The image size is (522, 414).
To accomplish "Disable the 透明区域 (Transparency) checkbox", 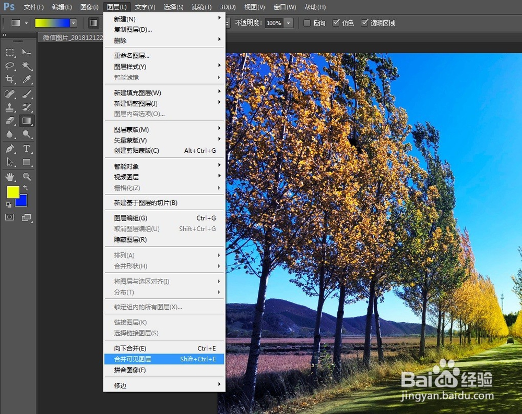I will 365,23.
